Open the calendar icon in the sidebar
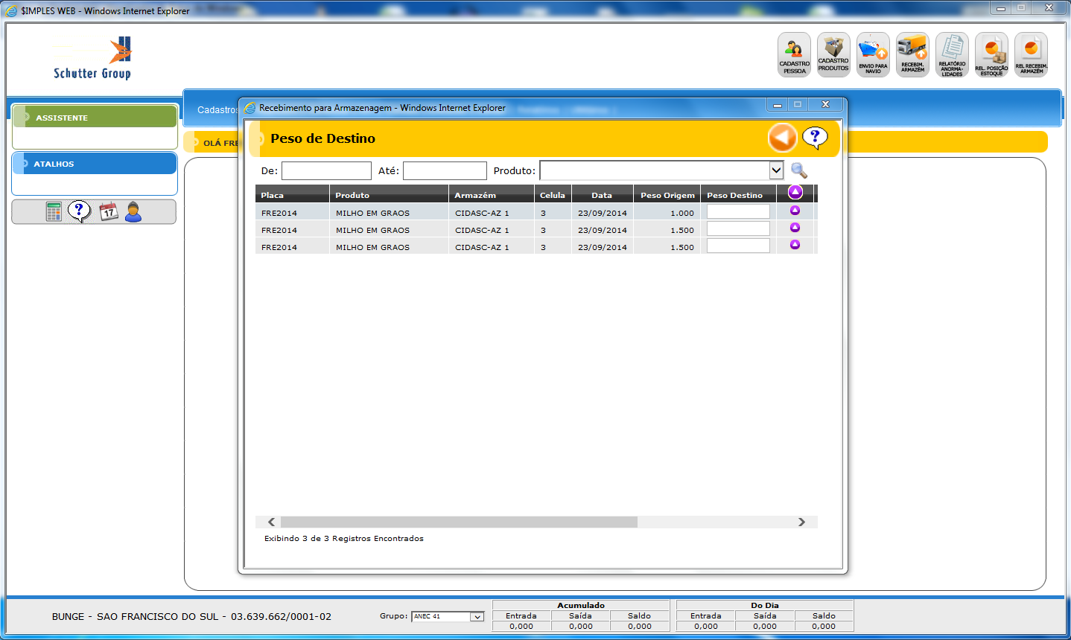Screen dimensions: 1071x640 [x=109, y=212]
